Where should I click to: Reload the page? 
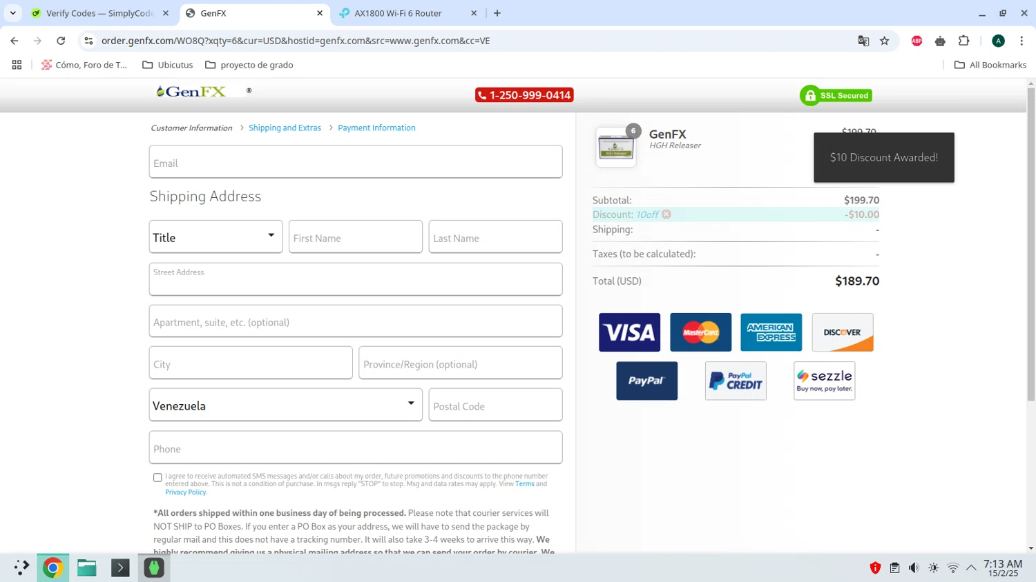(61, 41)
